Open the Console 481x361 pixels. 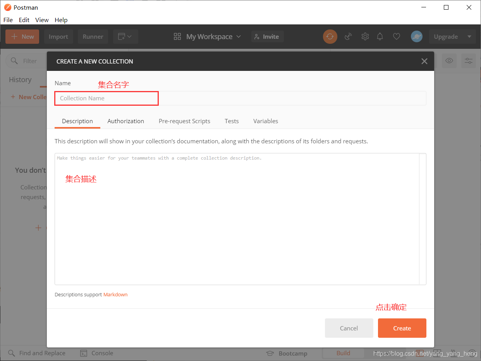(x=97, y=353)
